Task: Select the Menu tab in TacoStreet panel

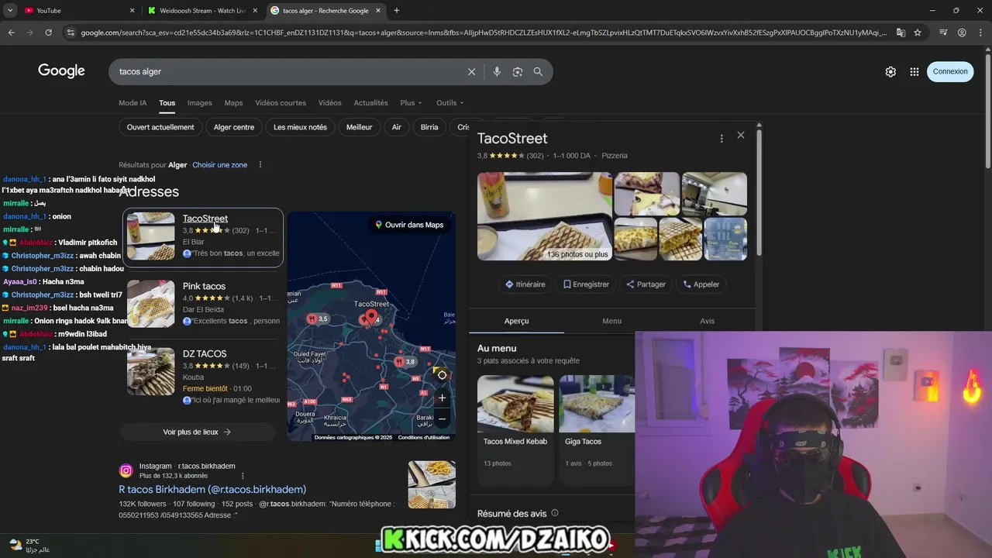Action: point(612,321)
